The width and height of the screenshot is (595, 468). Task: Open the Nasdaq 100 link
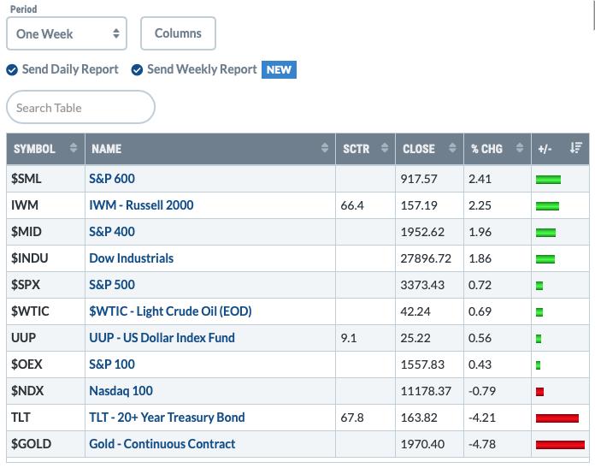[x=121, y=391]
